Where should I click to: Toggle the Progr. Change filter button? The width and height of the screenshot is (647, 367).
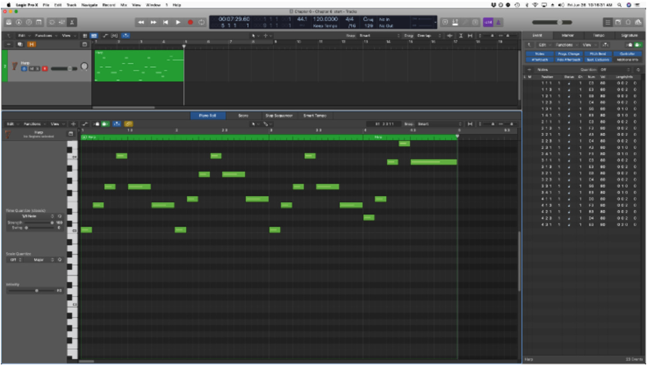tap(569, 54)
